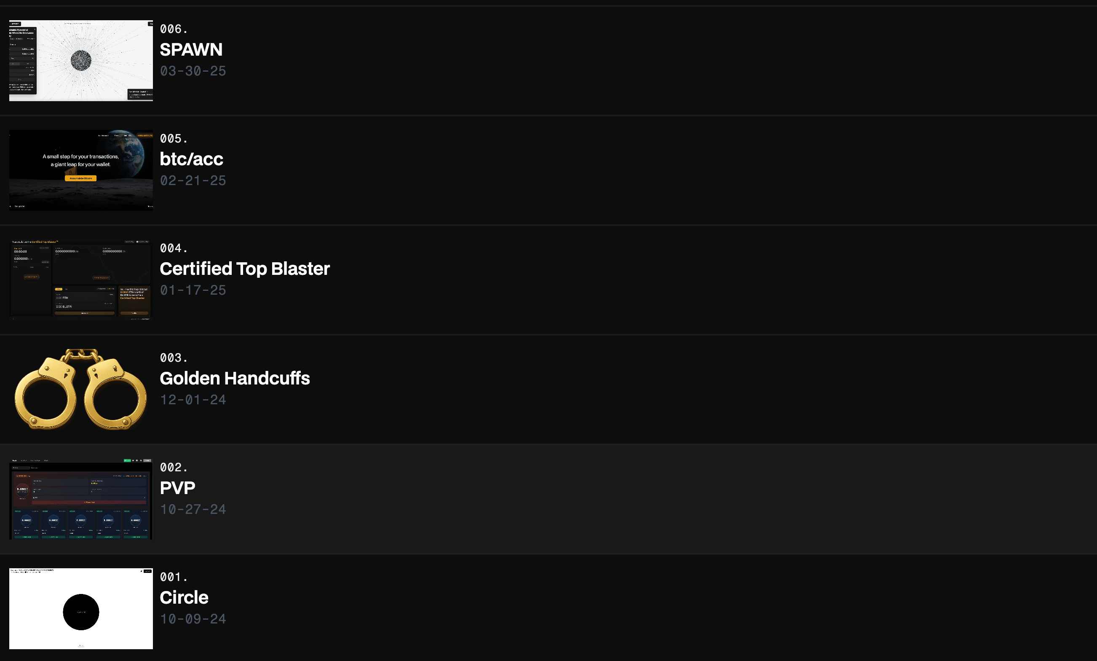Viewport: 1097px width, 661px height.
Task: Select the 006. entry number
Action: [174, 29]
